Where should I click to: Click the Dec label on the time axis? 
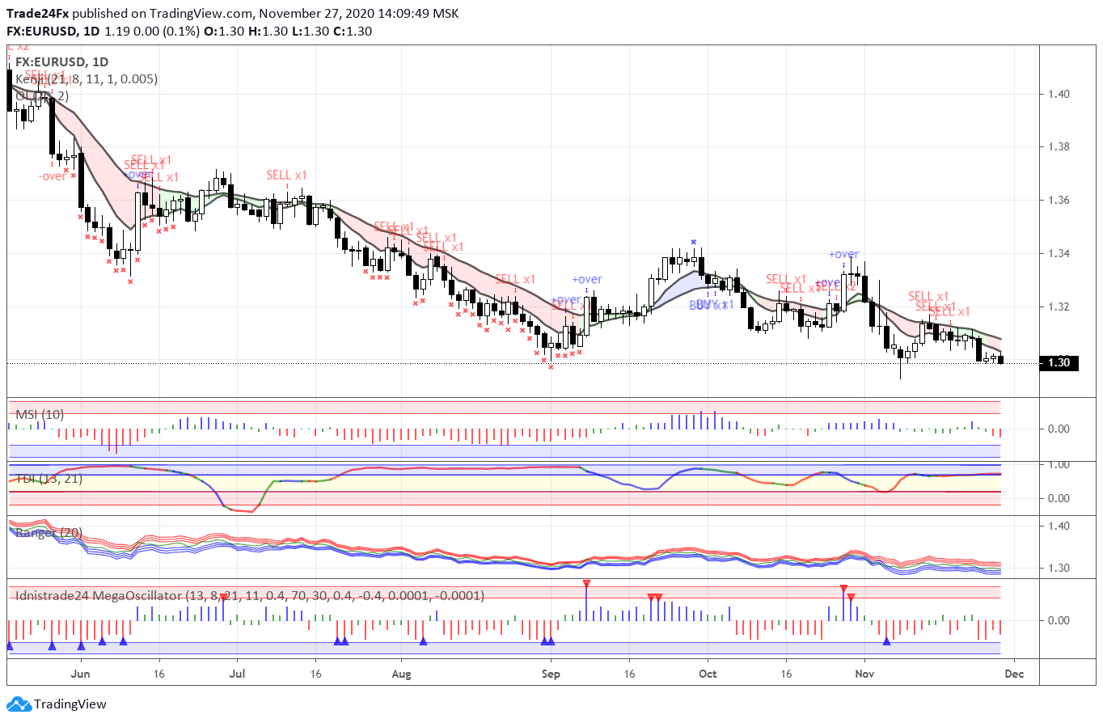tap(1015, 673)
